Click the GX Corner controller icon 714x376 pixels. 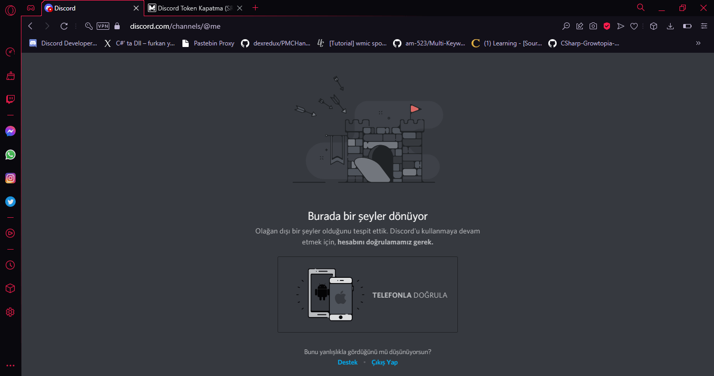[x=31, y=8]
